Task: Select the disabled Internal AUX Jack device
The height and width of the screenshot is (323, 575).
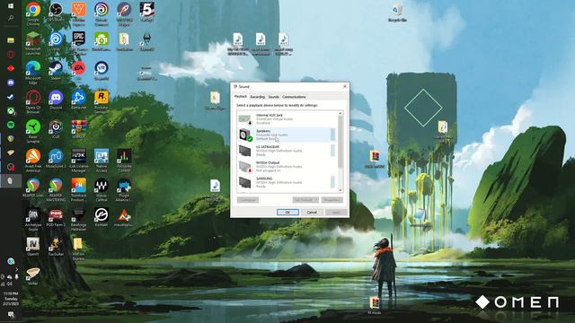Action: point(287,119)
